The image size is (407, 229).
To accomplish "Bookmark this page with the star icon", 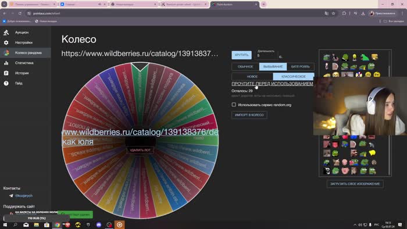I will pos(334,13).
